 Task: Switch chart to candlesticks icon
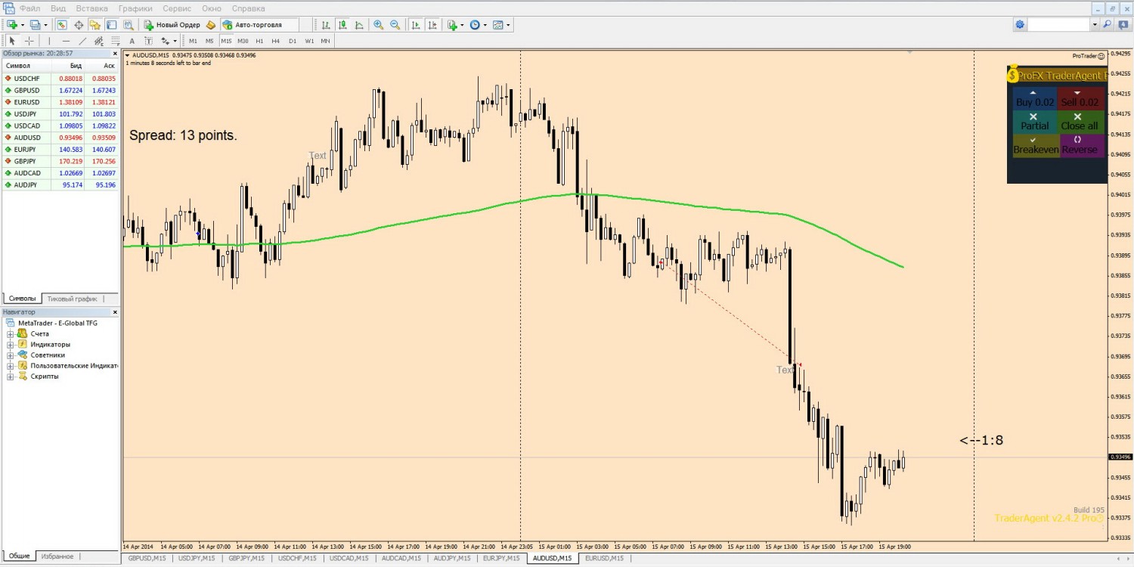(x=342, y=25)
